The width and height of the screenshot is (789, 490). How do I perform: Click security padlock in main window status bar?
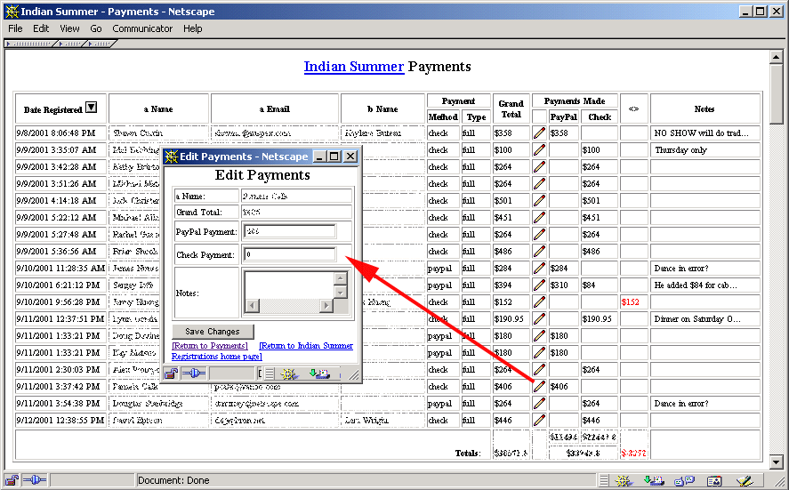(x=12, y=480)
